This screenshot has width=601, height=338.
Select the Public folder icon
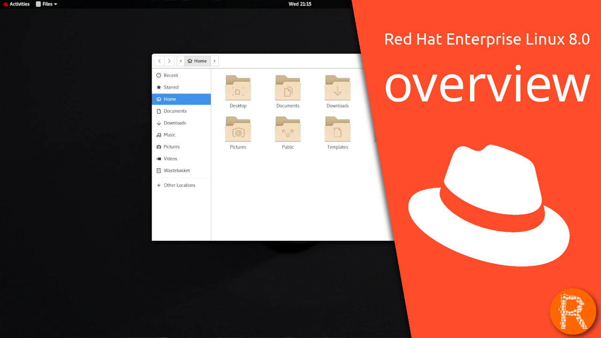288,129
